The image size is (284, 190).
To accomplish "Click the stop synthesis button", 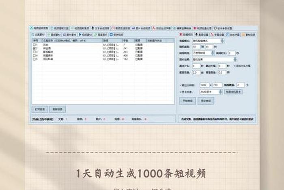I will (x=206, y=101).
